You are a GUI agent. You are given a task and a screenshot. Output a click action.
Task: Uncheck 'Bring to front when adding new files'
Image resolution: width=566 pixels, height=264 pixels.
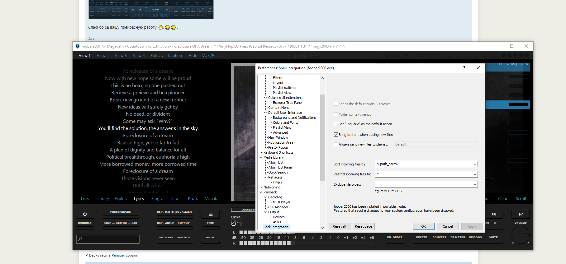(336, 135)
